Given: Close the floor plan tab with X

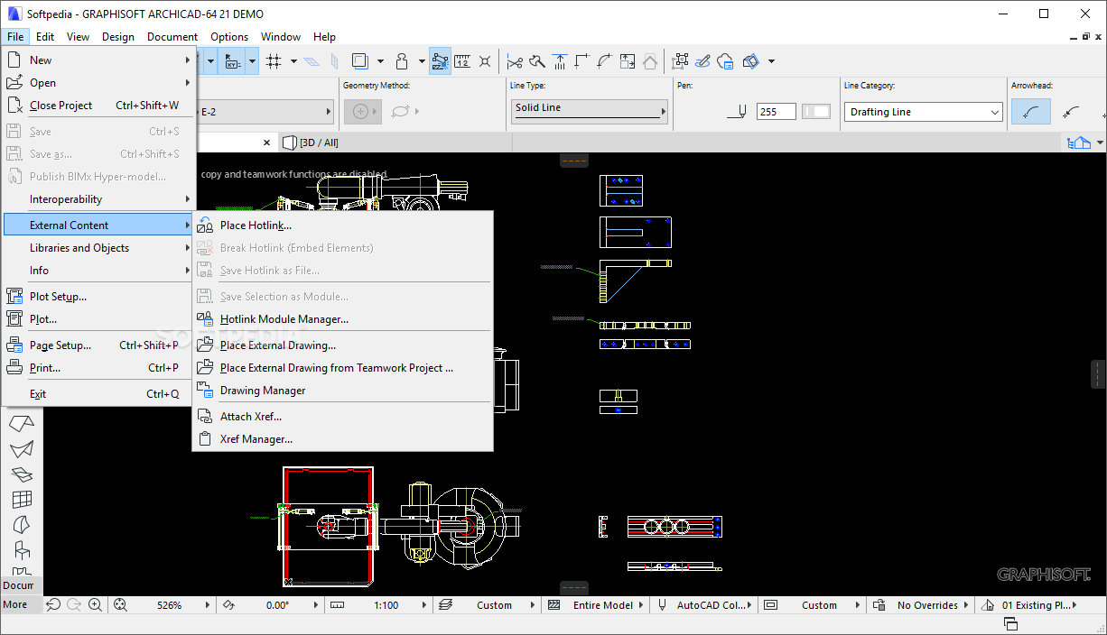Looking at the screenshot, I should pyautogui.click(x=266, y=143).
